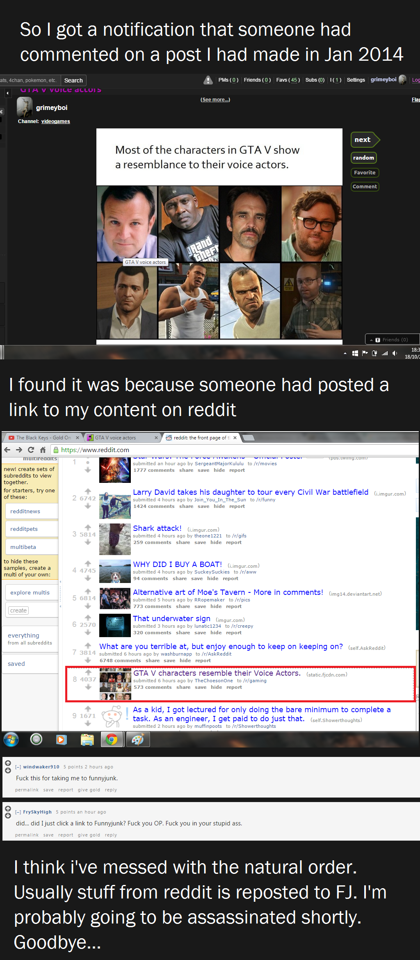The width and height of the screenshot is (420, 960).
Task: Open Chrome from the Windows taskbar
Action: point(112,739)
